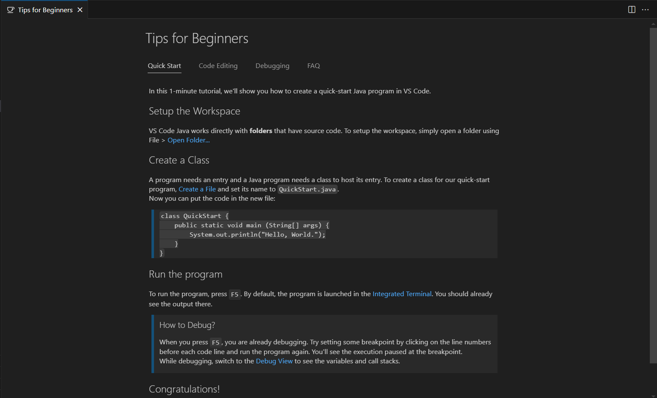Click the bold word 'folders'
This screenshot has width=657, height=398.
click(261, 131)
